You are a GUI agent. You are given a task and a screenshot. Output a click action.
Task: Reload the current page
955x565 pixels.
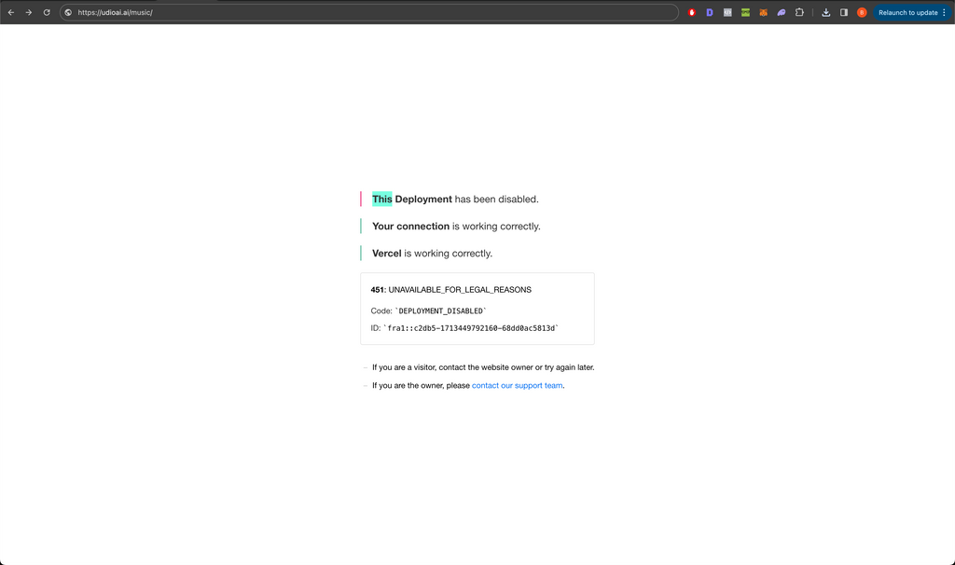coord(47,12)
